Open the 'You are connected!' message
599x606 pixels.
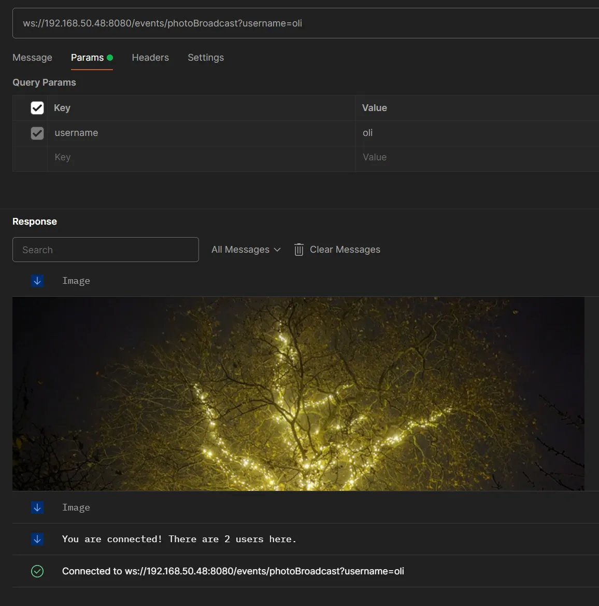coord(306,539)
